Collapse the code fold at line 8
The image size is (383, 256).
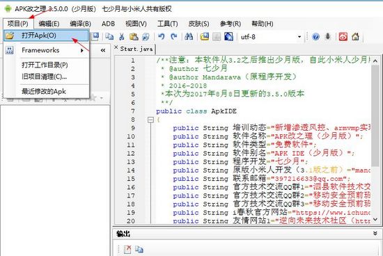coord(150,120)
